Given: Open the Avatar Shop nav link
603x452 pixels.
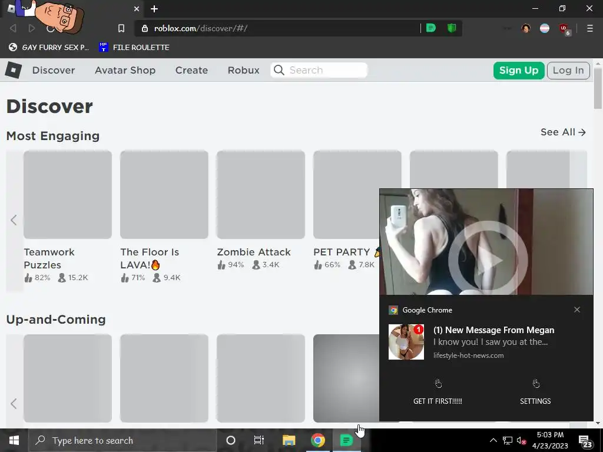Looking at the screenshot, I should (125, 71).
